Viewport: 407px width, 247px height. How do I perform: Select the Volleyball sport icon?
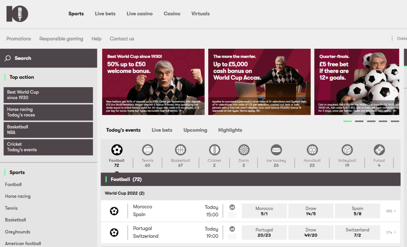coord(347,149)
